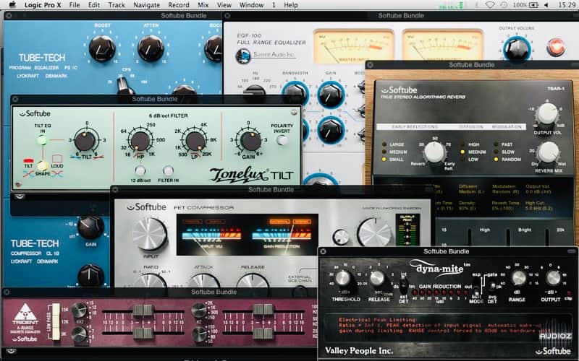Screen dimensions: 579x361
Task: Click the EQF-100 Output Volume knob
Action: coord(517,48)
